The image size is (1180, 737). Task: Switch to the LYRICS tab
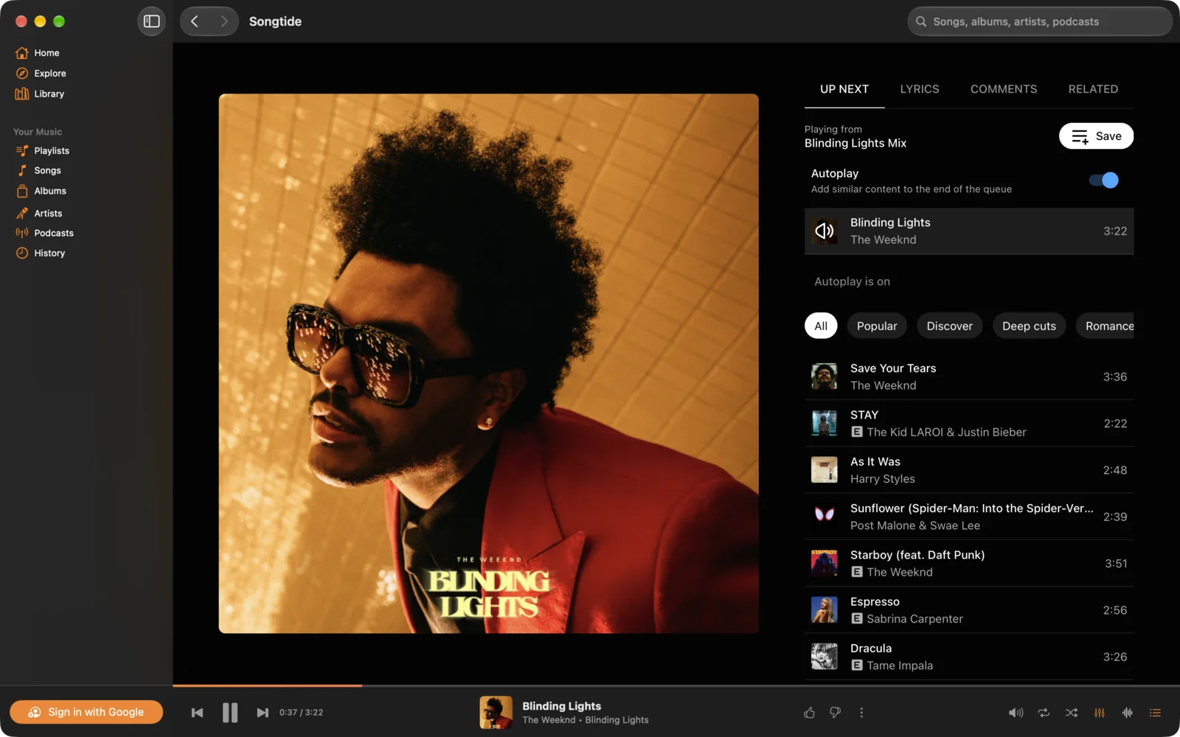[x=920, y=89]
